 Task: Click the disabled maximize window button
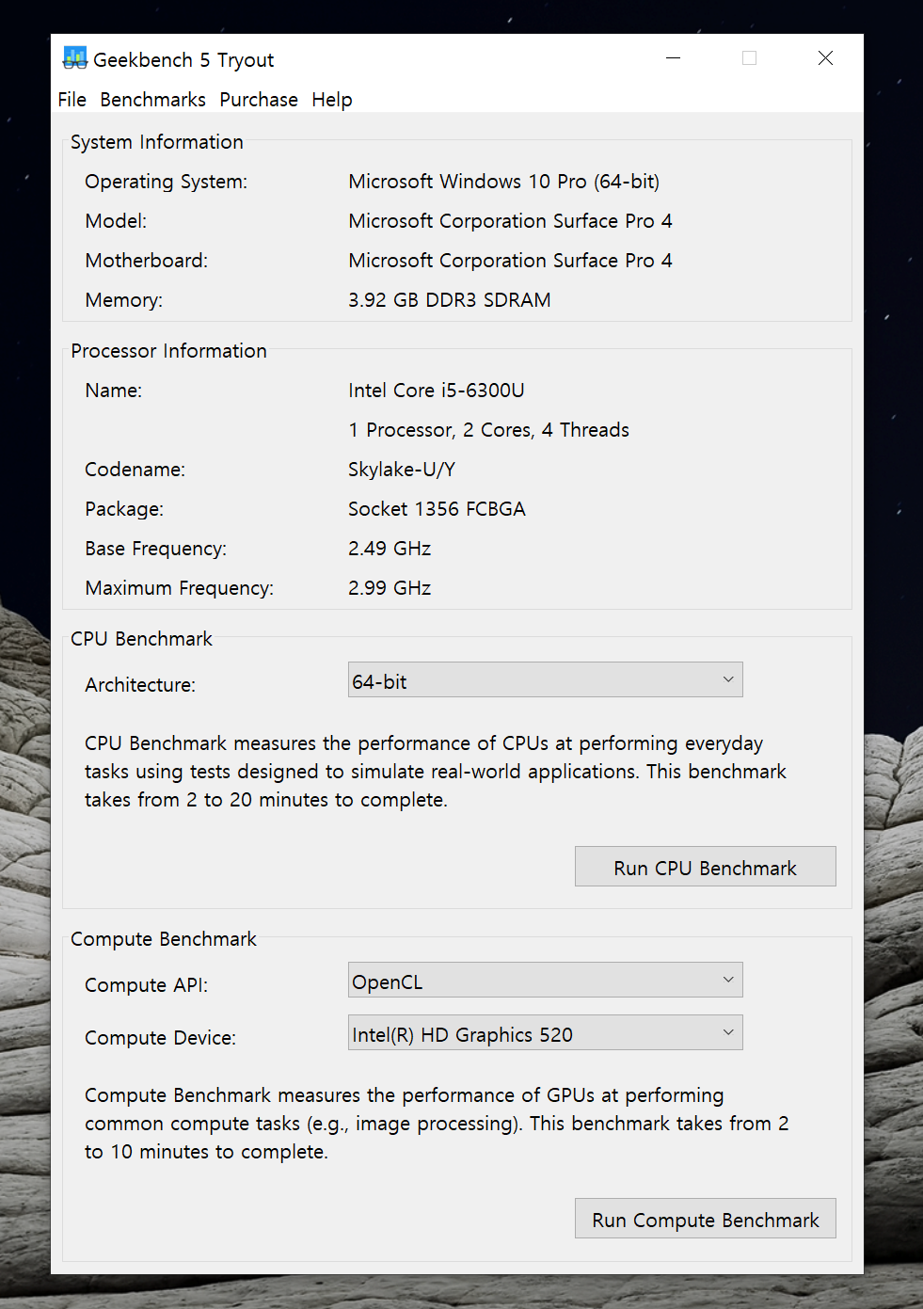click(749, 58)
